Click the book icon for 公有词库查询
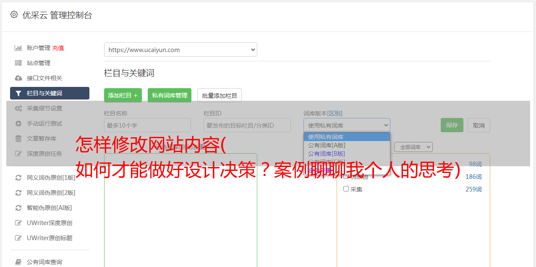Viewport: 536px width, 267px height. 18,262
